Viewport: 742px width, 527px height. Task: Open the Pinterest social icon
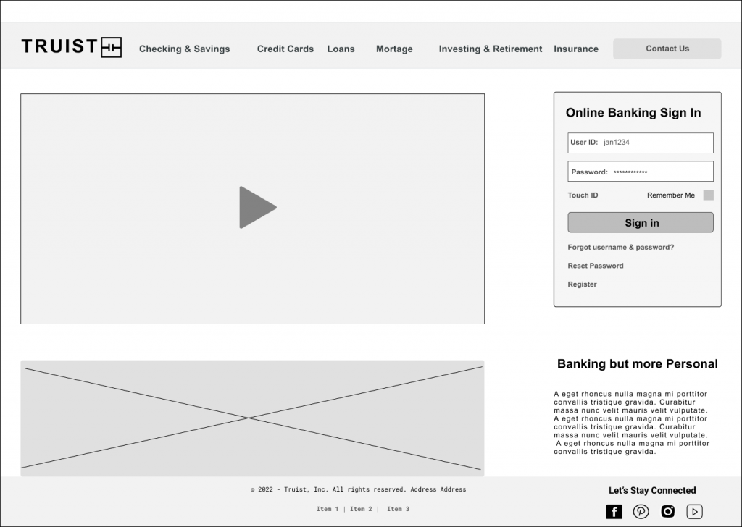(x=641, y=512)
